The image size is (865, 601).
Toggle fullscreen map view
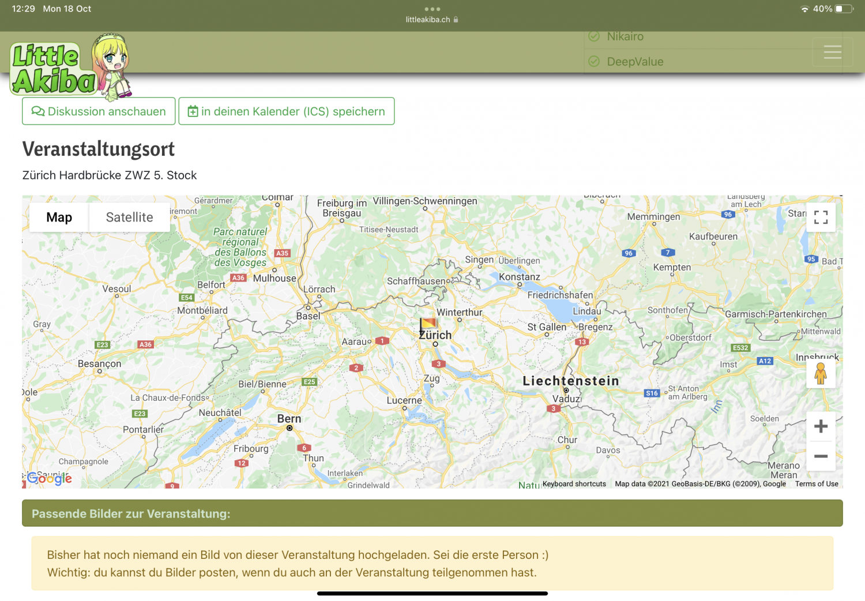click(x=821, y=217)
